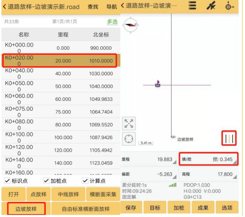The height and width of the screenshot is (217, 245).
Task: Toggle the 标识点 checkbox
Action: pos(7,181)
